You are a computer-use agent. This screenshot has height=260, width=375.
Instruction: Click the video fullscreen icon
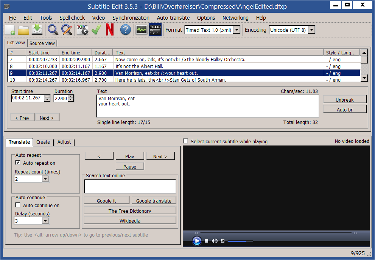pos(223,241)
